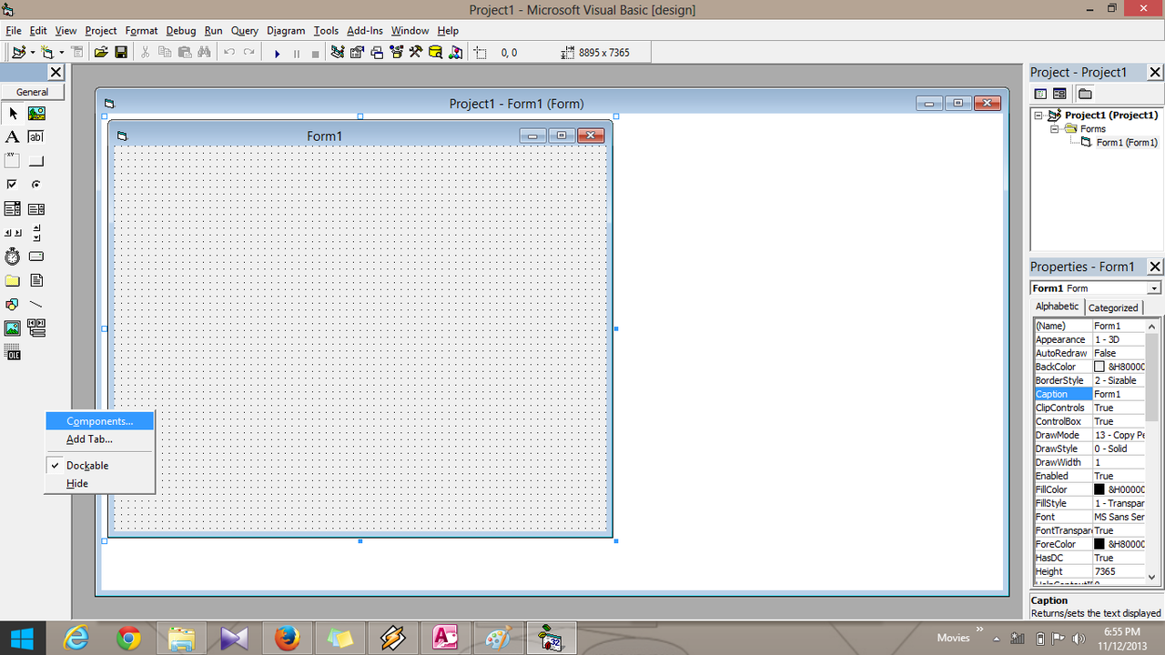Viewport: 1165px width, 655px height.
Task: Click the BorderStyle value '2 - Sizable'
Action: pyautogui.click(x=1119, y=380)
